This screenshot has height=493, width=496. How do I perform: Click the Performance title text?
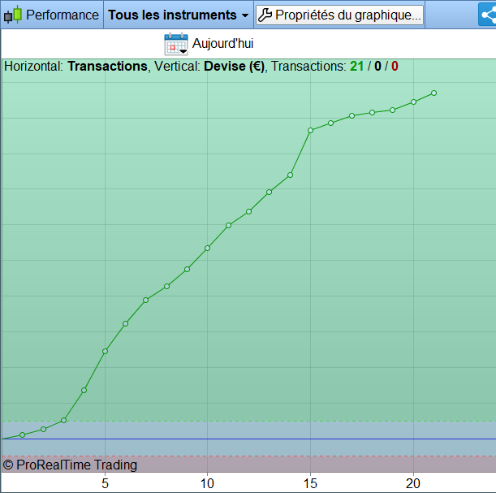pos(63,15)
